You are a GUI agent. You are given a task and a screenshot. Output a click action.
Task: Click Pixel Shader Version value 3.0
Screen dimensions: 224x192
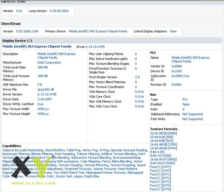click(x=137, y=77)
